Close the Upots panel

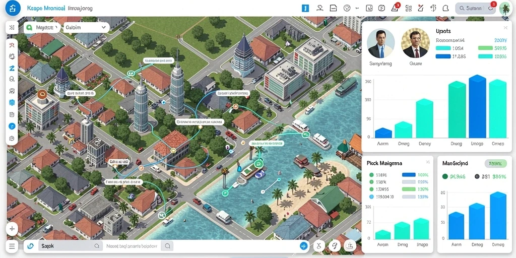point(505,28)
